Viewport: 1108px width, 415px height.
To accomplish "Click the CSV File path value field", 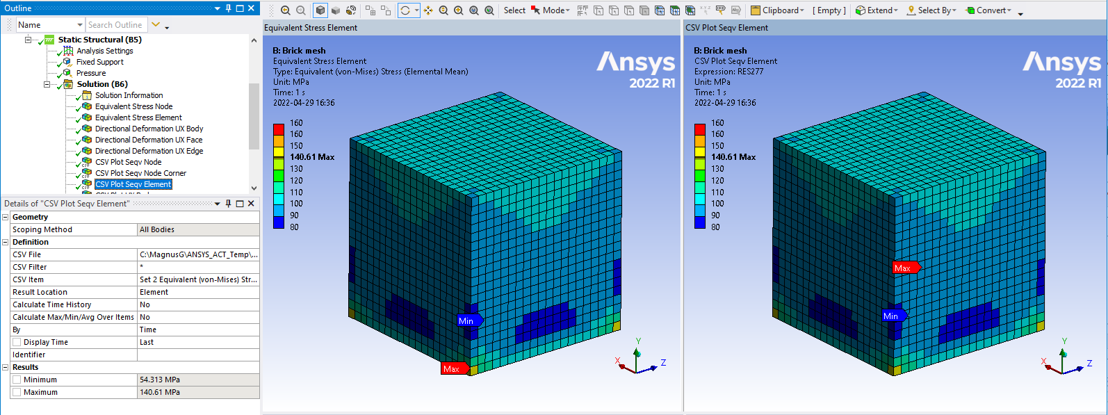I will [x=198, y=254].
